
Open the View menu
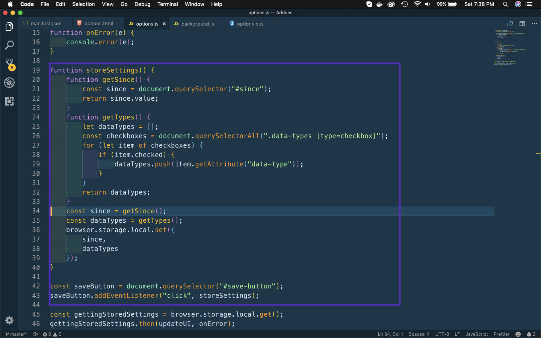107,4
